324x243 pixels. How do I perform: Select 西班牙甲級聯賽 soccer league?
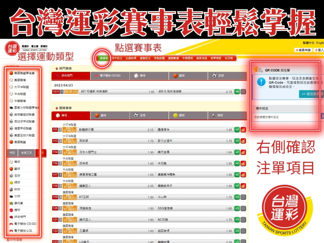22,121
